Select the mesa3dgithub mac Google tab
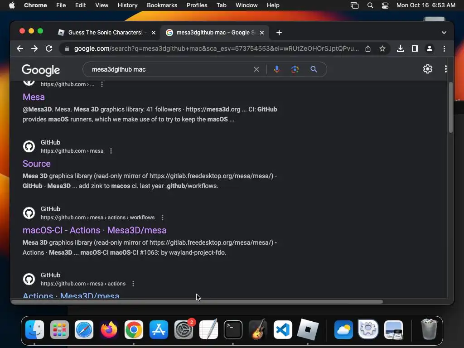Screen dimensions: 464x348 214,33
